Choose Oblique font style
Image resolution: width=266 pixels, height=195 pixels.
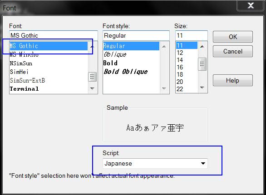[131, 54]
